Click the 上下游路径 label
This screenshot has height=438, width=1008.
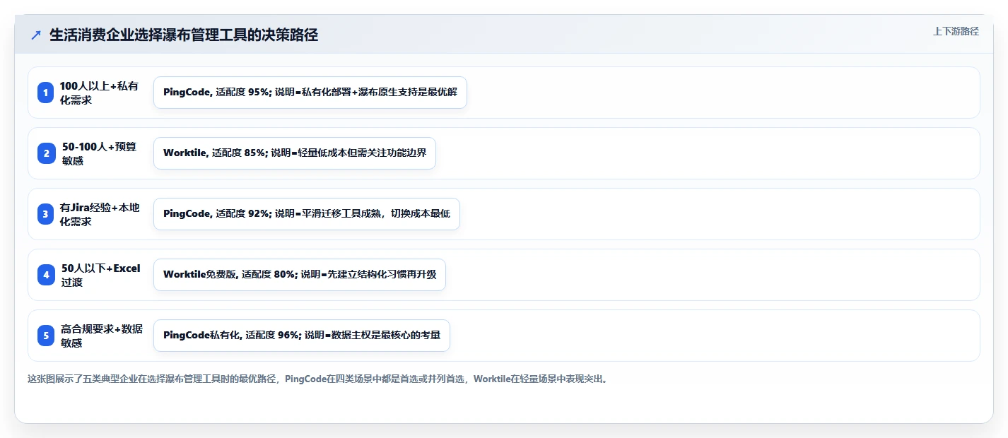coord(956,31)
